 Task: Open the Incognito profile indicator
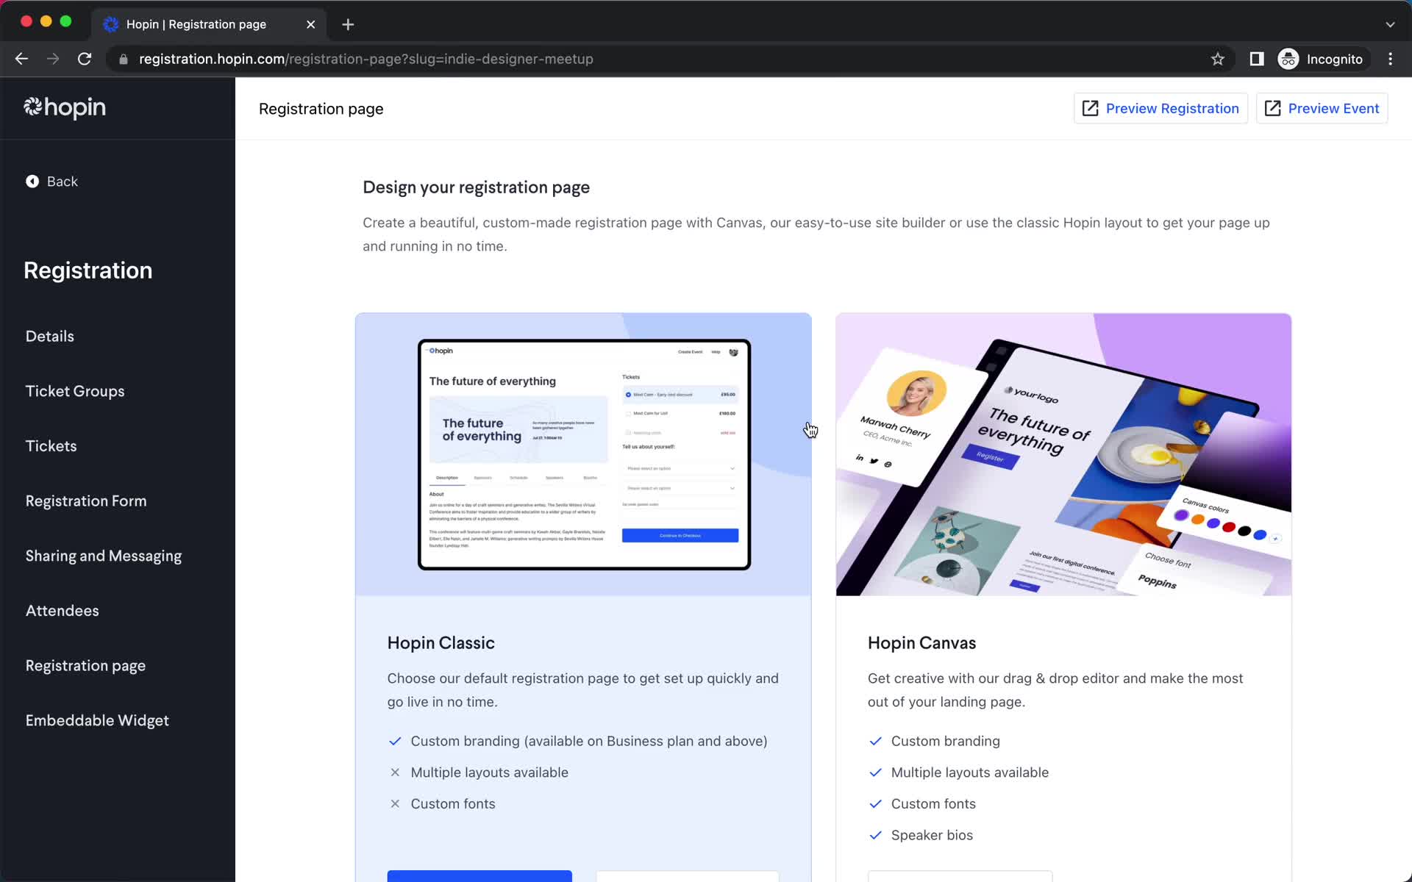pos(1321,59)
